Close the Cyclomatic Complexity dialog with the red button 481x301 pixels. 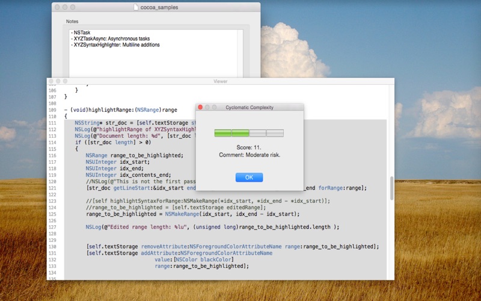(x=200, y=107)
